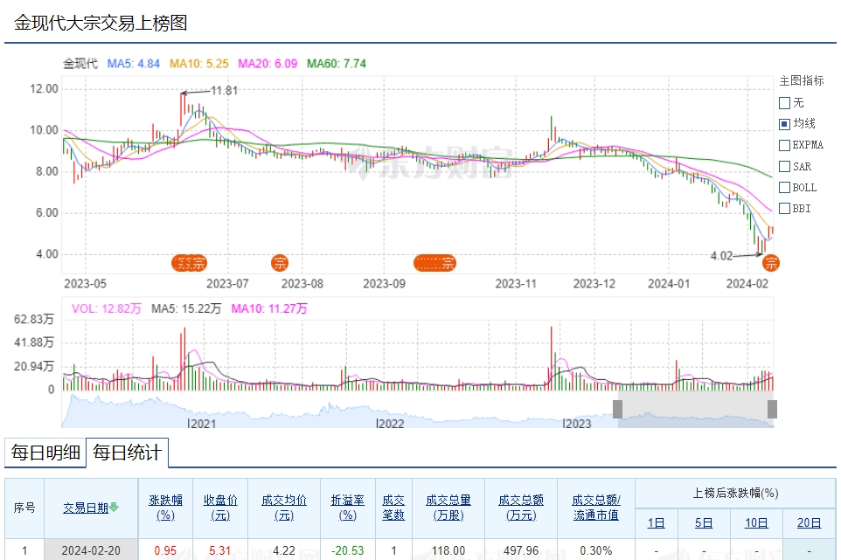
Task: Select the BBI indicator checkbox
Action: 784,208
